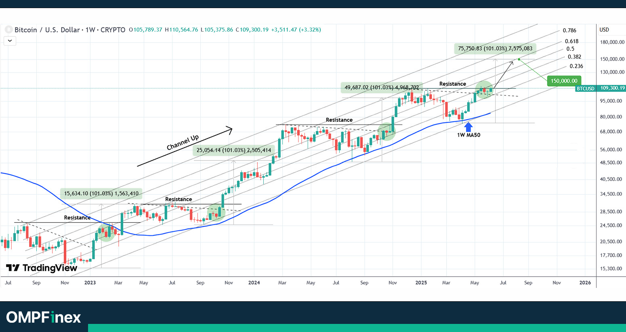
Task: Click the 24,500.00 price axis label
Action: (611, 226)
